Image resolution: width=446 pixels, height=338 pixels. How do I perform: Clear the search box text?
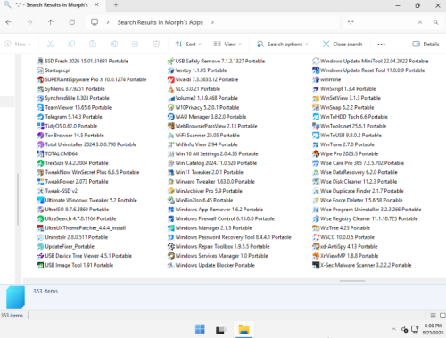click(x=420, y=22)
